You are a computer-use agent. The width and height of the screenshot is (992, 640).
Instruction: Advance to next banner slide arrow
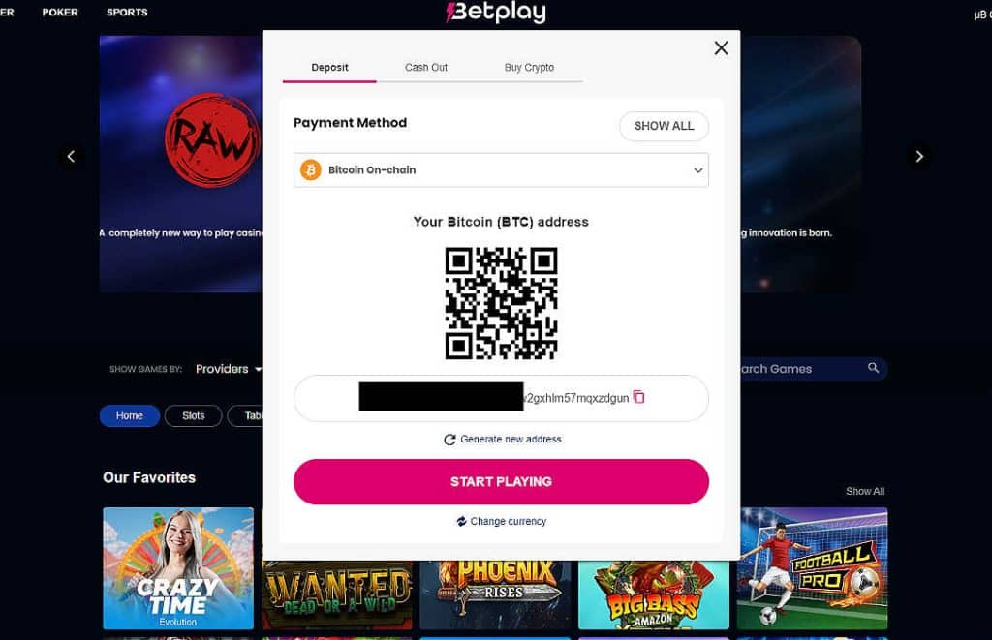[919, 156]
